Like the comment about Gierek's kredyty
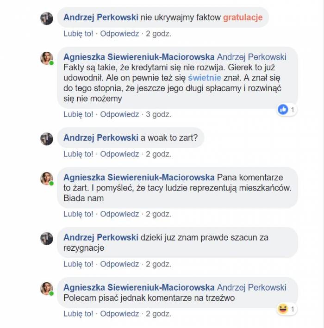This screenshot has height=328, width=324. (x=78, y=114)
